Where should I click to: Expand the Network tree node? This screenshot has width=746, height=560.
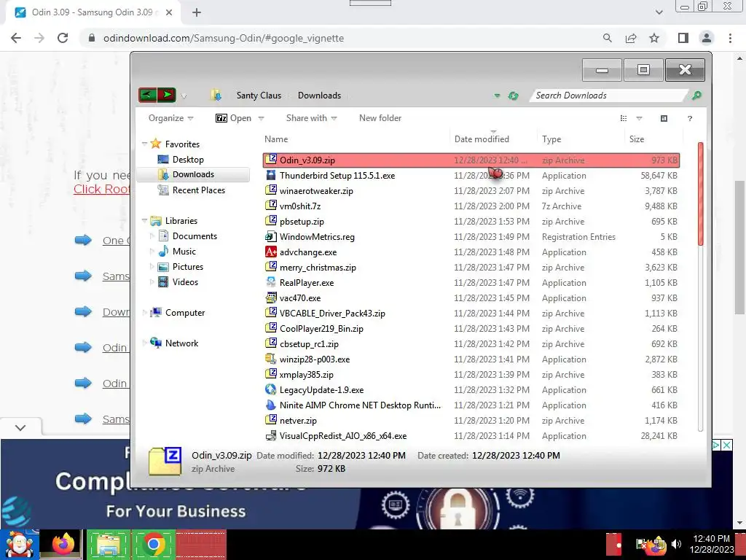144,343
